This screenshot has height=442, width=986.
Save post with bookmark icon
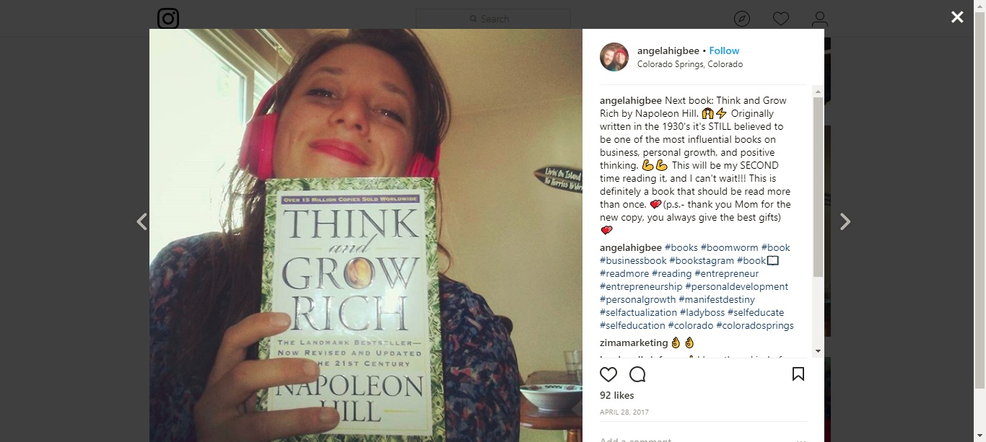click(798, 374)
